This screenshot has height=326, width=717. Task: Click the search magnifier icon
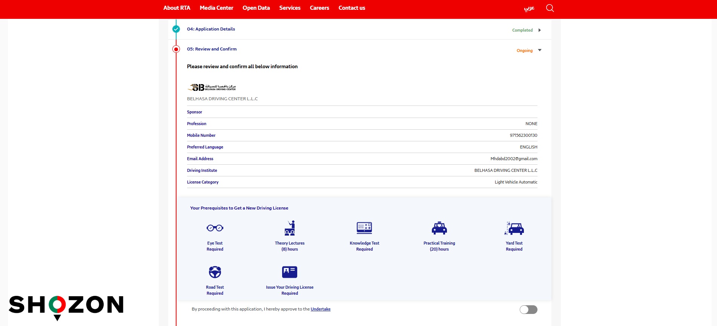coord(550,8)
